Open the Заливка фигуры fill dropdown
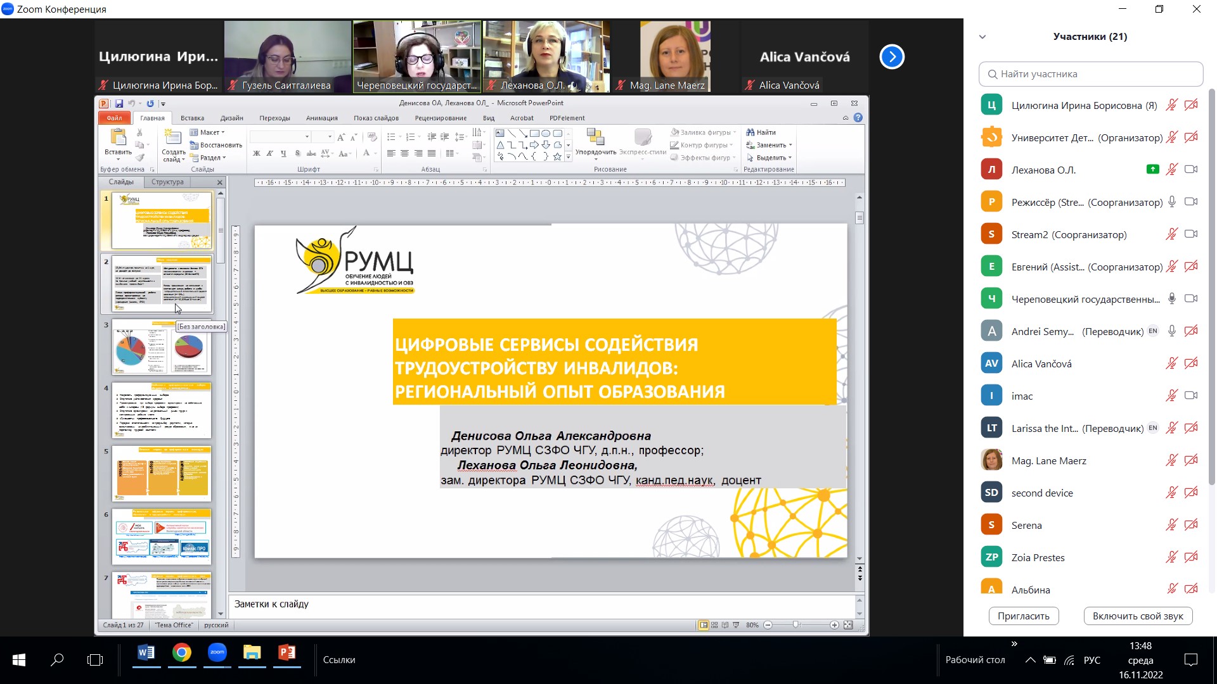Image resolution: width=1217 pixels, height=684 pixels. [704, 132]
